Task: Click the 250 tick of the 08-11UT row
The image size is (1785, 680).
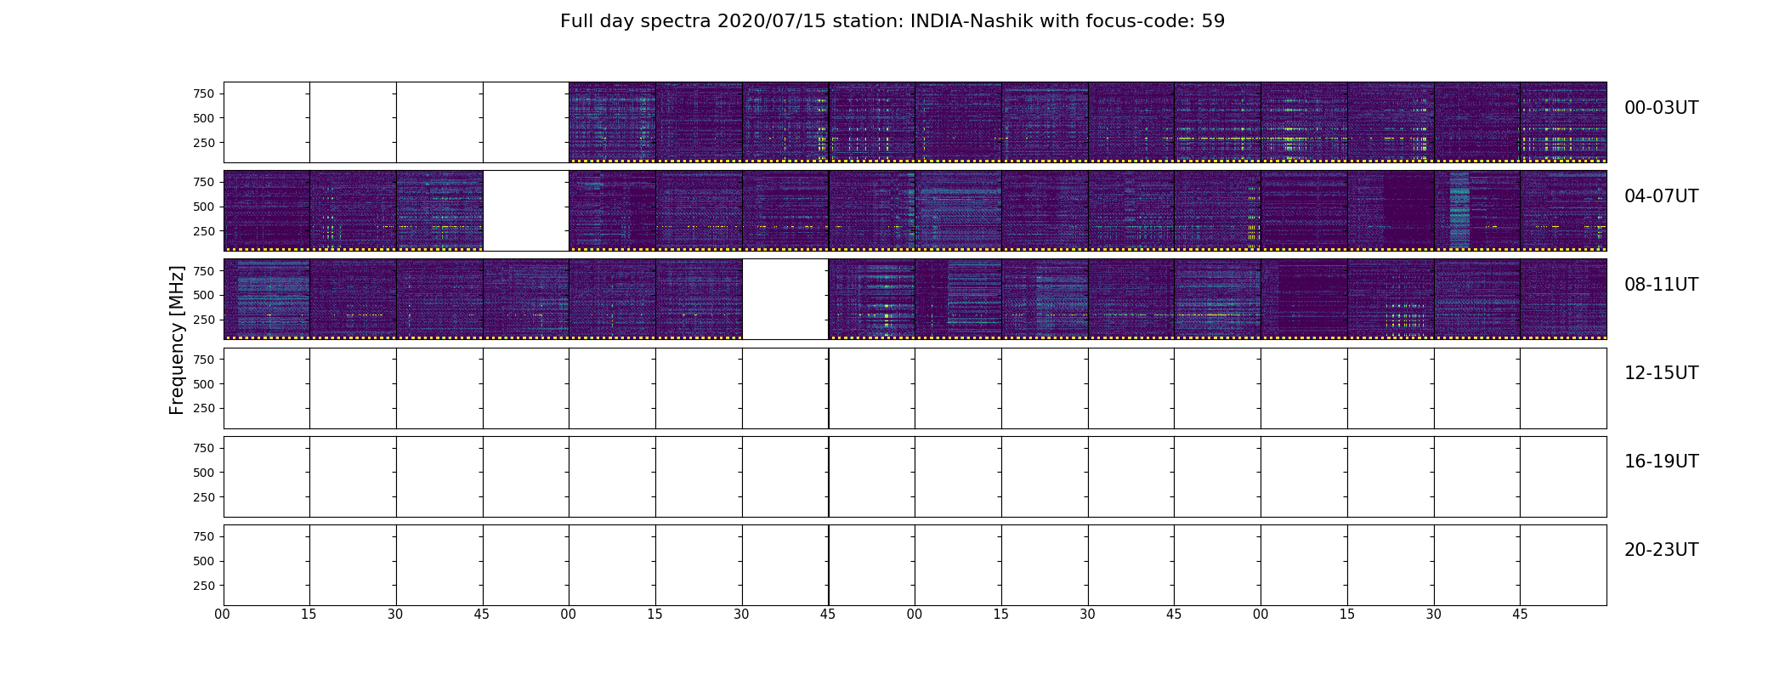Action: [204, 320]
